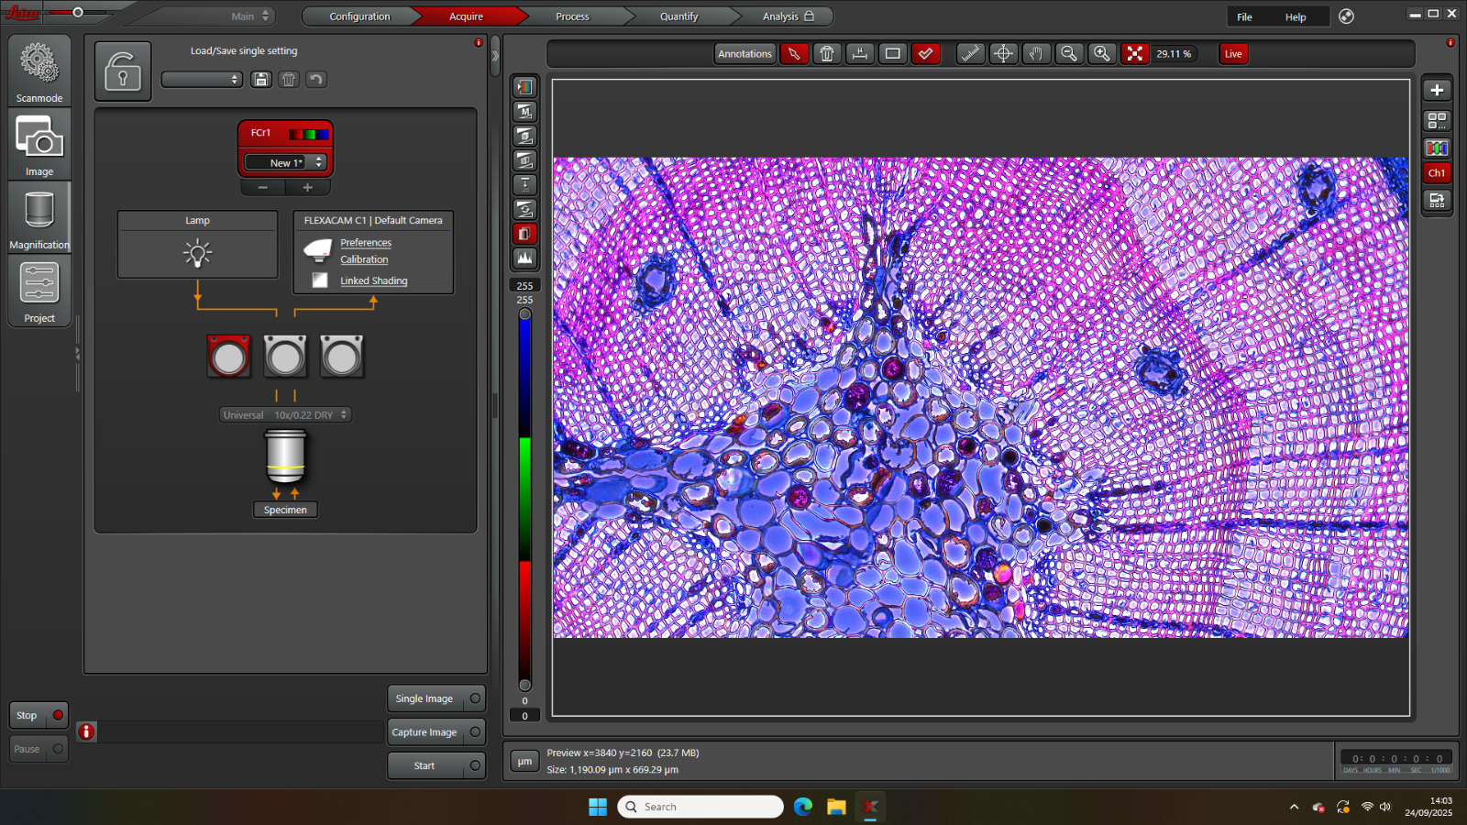The height and width of the screenshot is (825, 1467).
Task: Delete annotations with the viewer trash icon
Action: [827, 54]
